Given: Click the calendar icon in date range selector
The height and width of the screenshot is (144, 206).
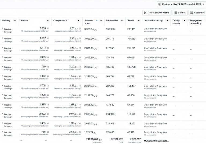Looking at the screenshot, I should [160, 4].
